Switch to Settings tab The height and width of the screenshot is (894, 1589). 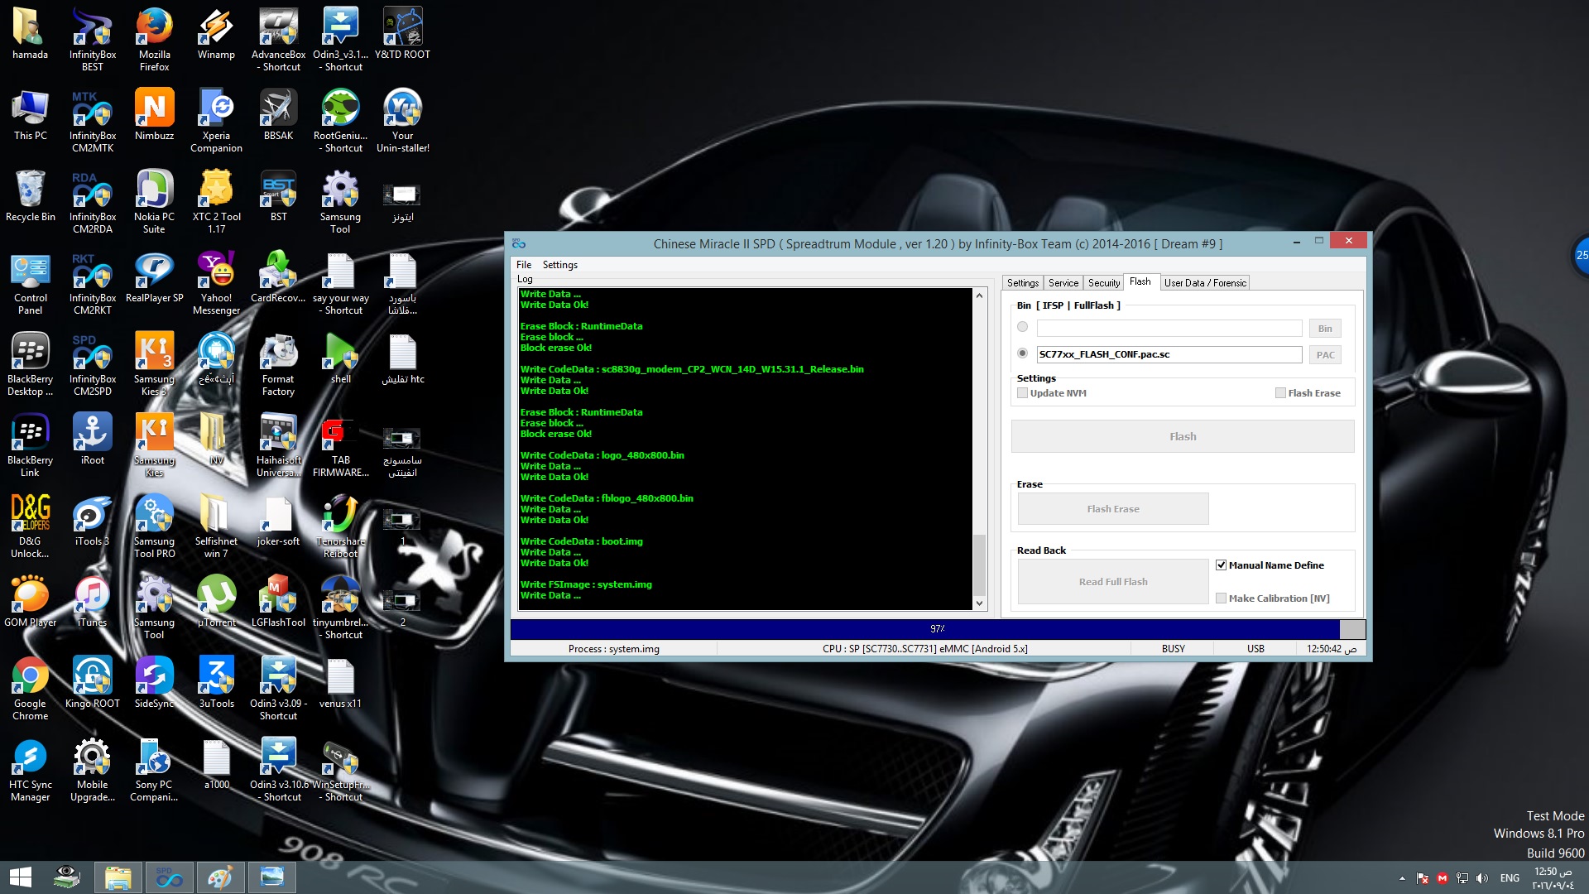pos(1023,283)
